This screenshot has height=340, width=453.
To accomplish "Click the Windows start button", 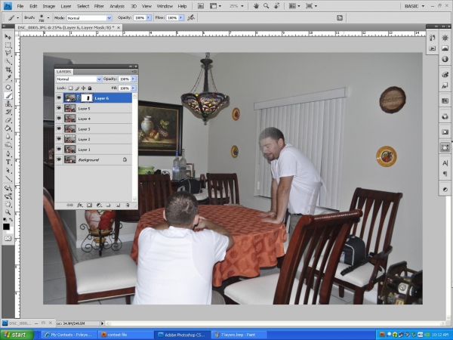I will coord(17,335).
